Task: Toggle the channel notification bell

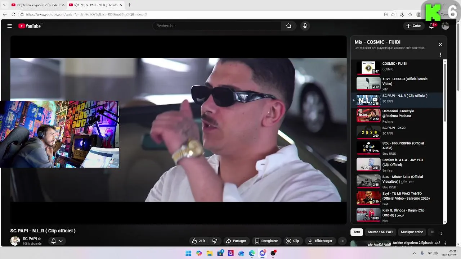Action: [53, 241]
